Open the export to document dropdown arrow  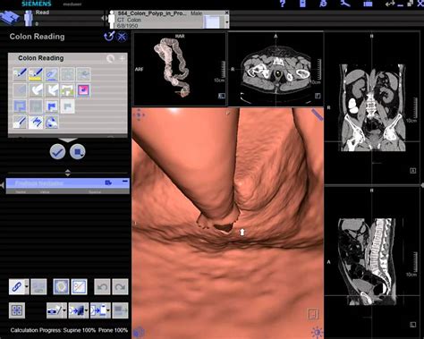[x=108, y=310]
